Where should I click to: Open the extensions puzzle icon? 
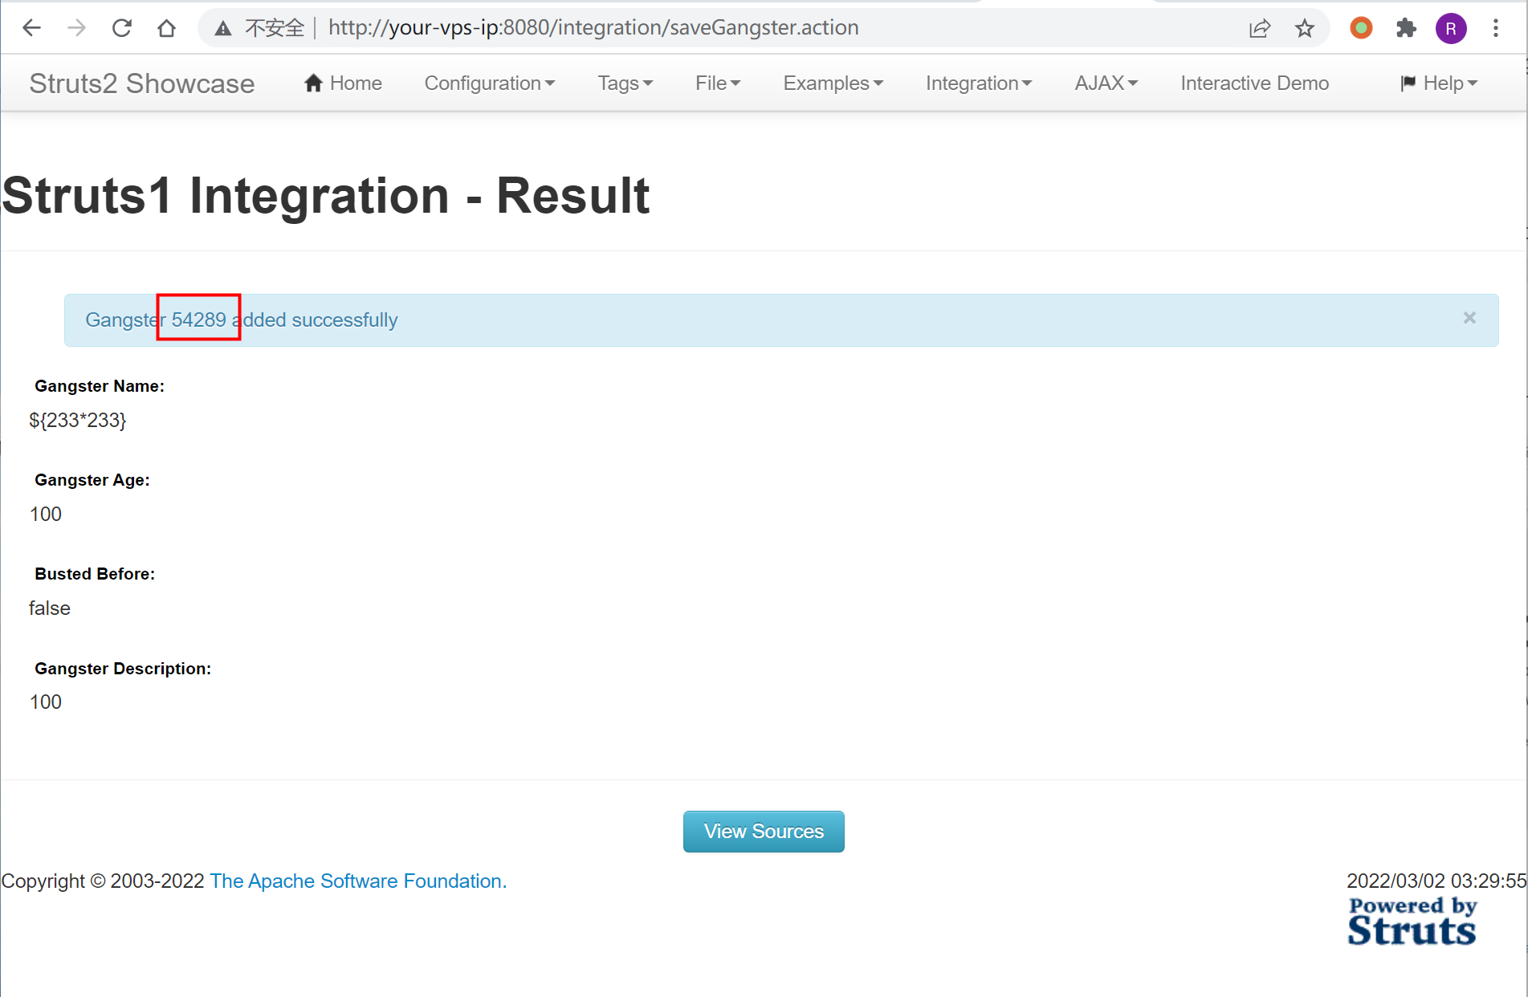pyautogui.click(x=1406, y=29)
